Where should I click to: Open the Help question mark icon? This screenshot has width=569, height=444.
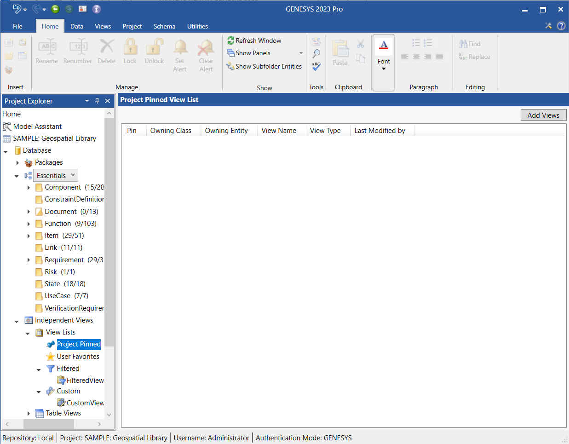(x=561, y=26)
